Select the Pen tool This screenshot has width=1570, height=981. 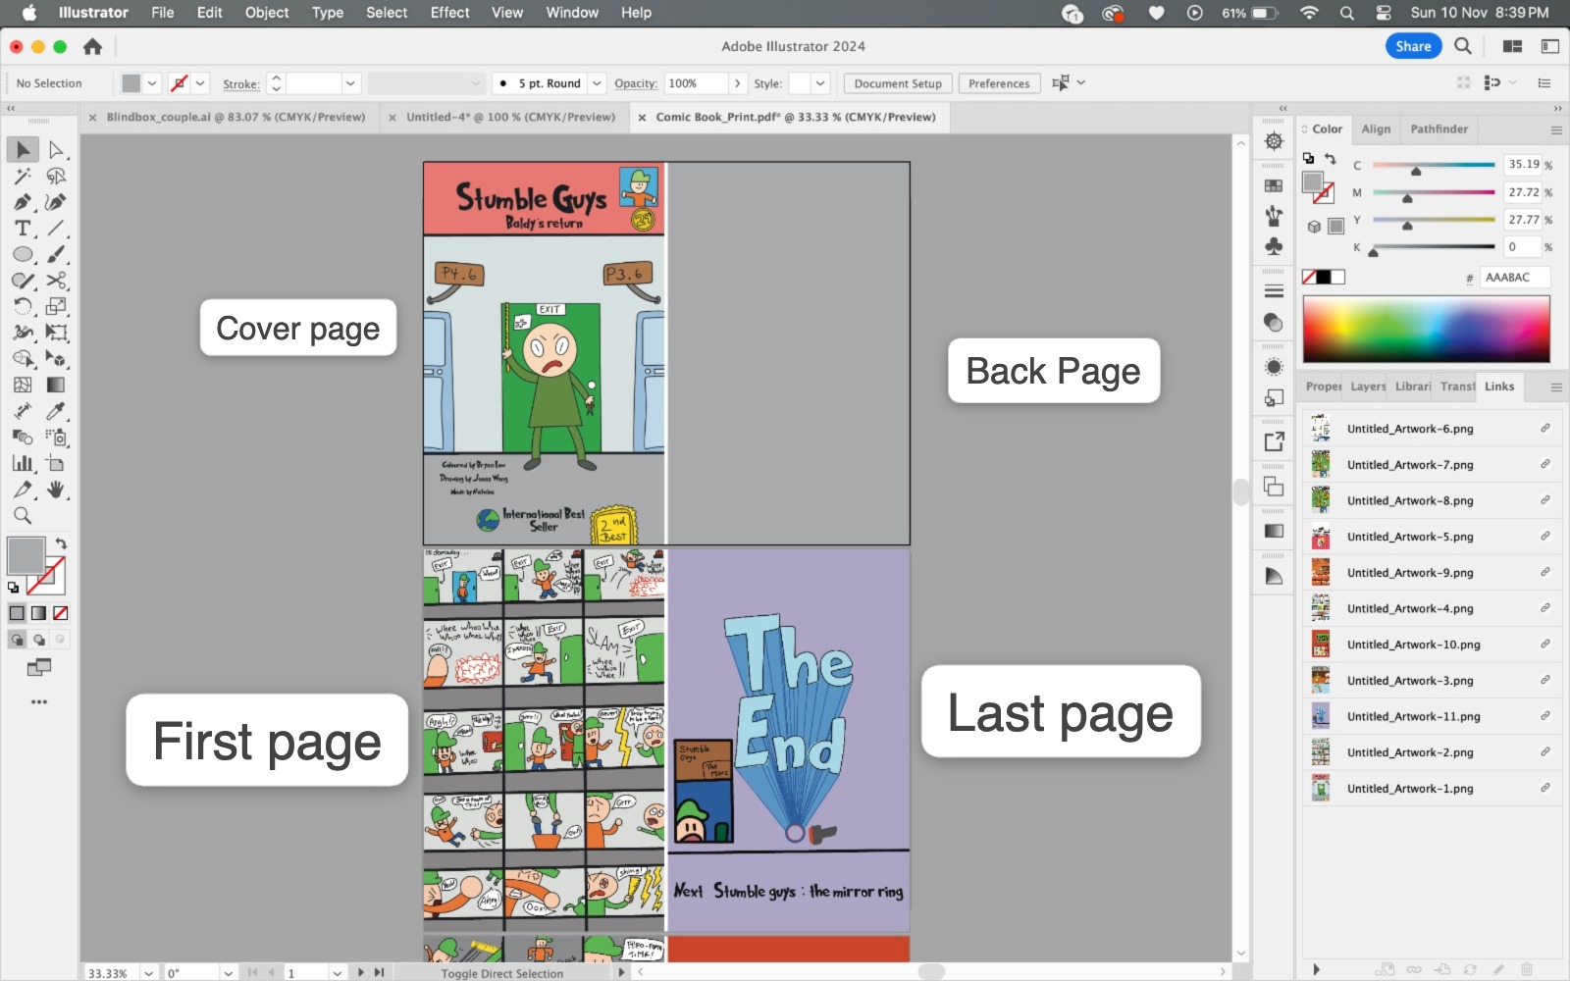pyautogui.click(x=23, y=202)
